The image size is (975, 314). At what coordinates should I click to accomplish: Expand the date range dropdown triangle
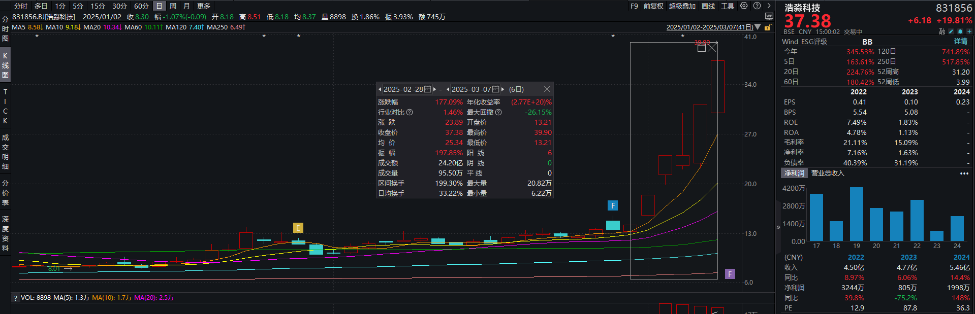pyautogui.click(x=758, y=27)
